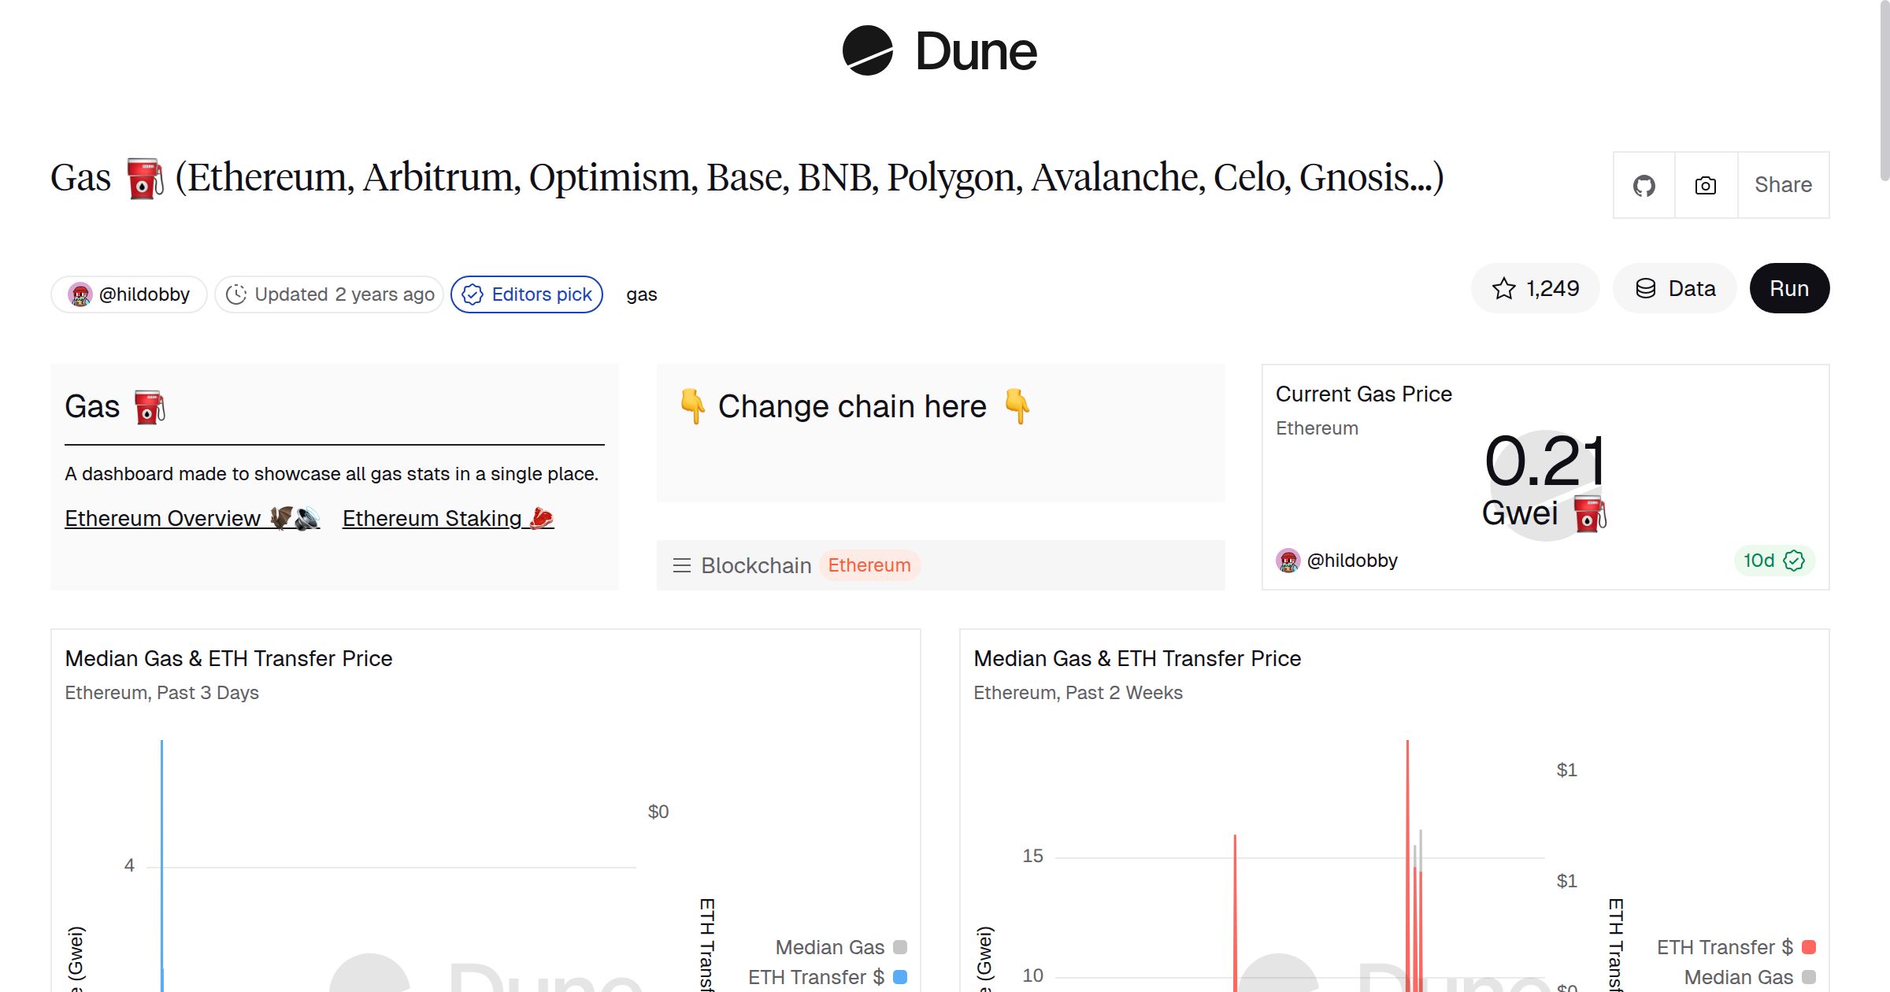Open the Blockchain filter selector

click(x=757, y=565)
